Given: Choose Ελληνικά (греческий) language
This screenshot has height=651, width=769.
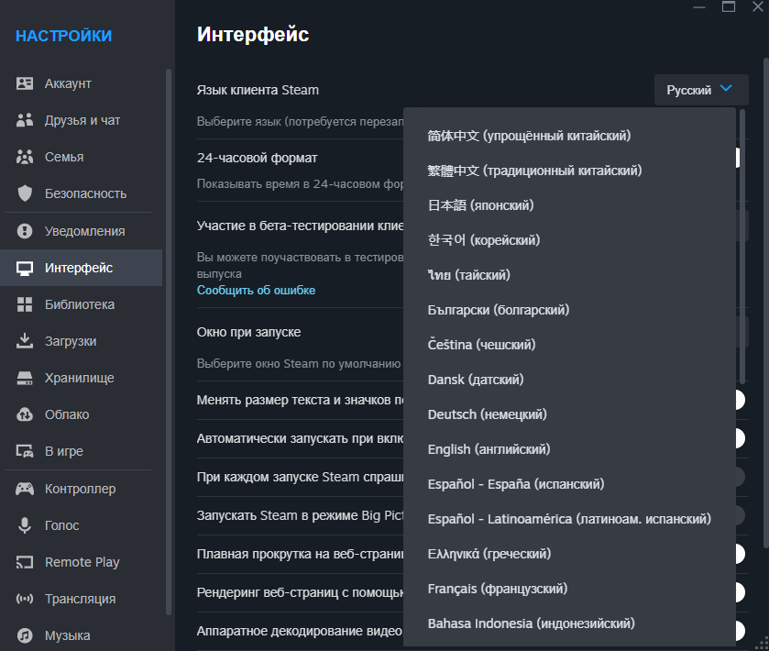Looking at the screenshot, I should coord(569,554).
